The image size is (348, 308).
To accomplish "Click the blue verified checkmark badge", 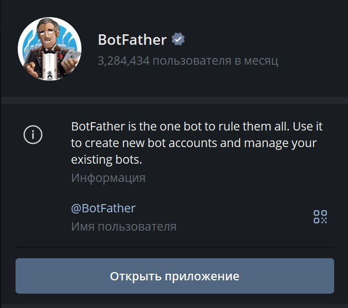I will 178,39.
